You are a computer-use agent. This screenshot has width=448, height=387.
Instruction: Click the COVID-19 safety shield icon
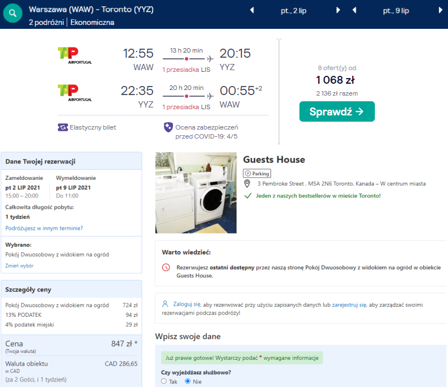click(x=168, y=127)
